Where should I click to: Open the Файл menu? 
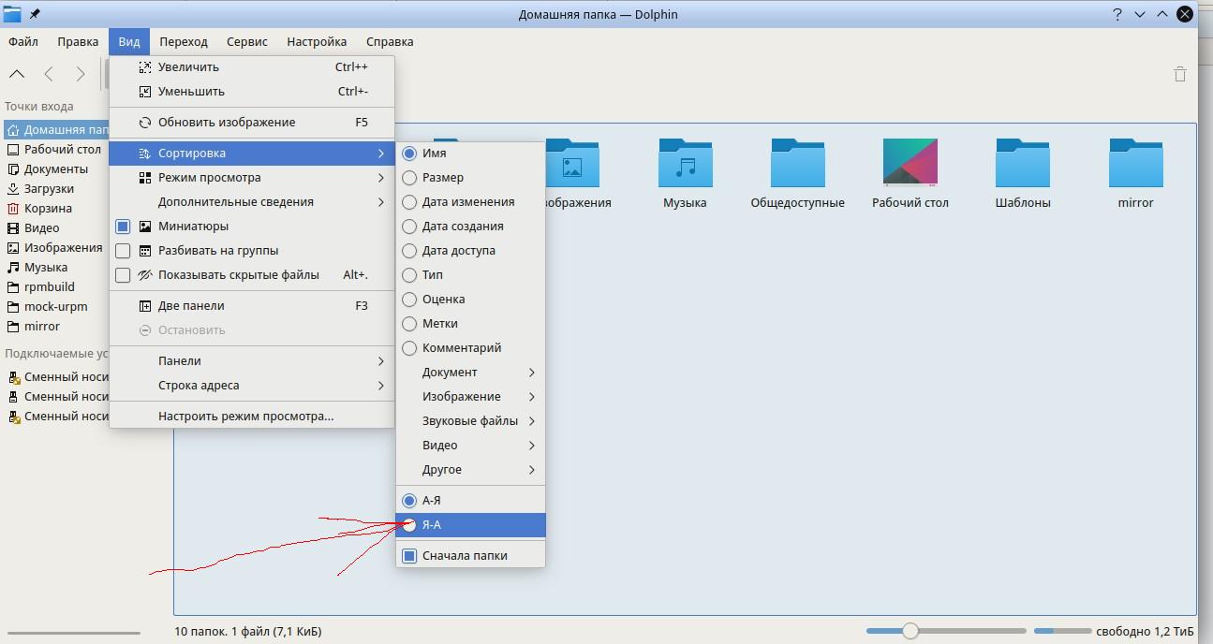(23, 42)
